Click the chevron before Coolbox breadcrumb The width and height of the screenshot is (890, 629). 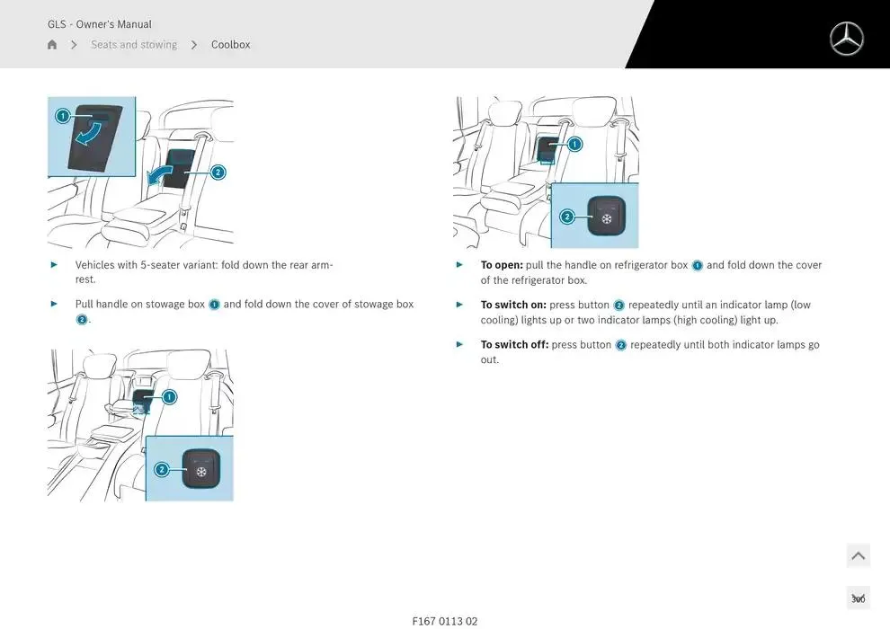[194, 45]
